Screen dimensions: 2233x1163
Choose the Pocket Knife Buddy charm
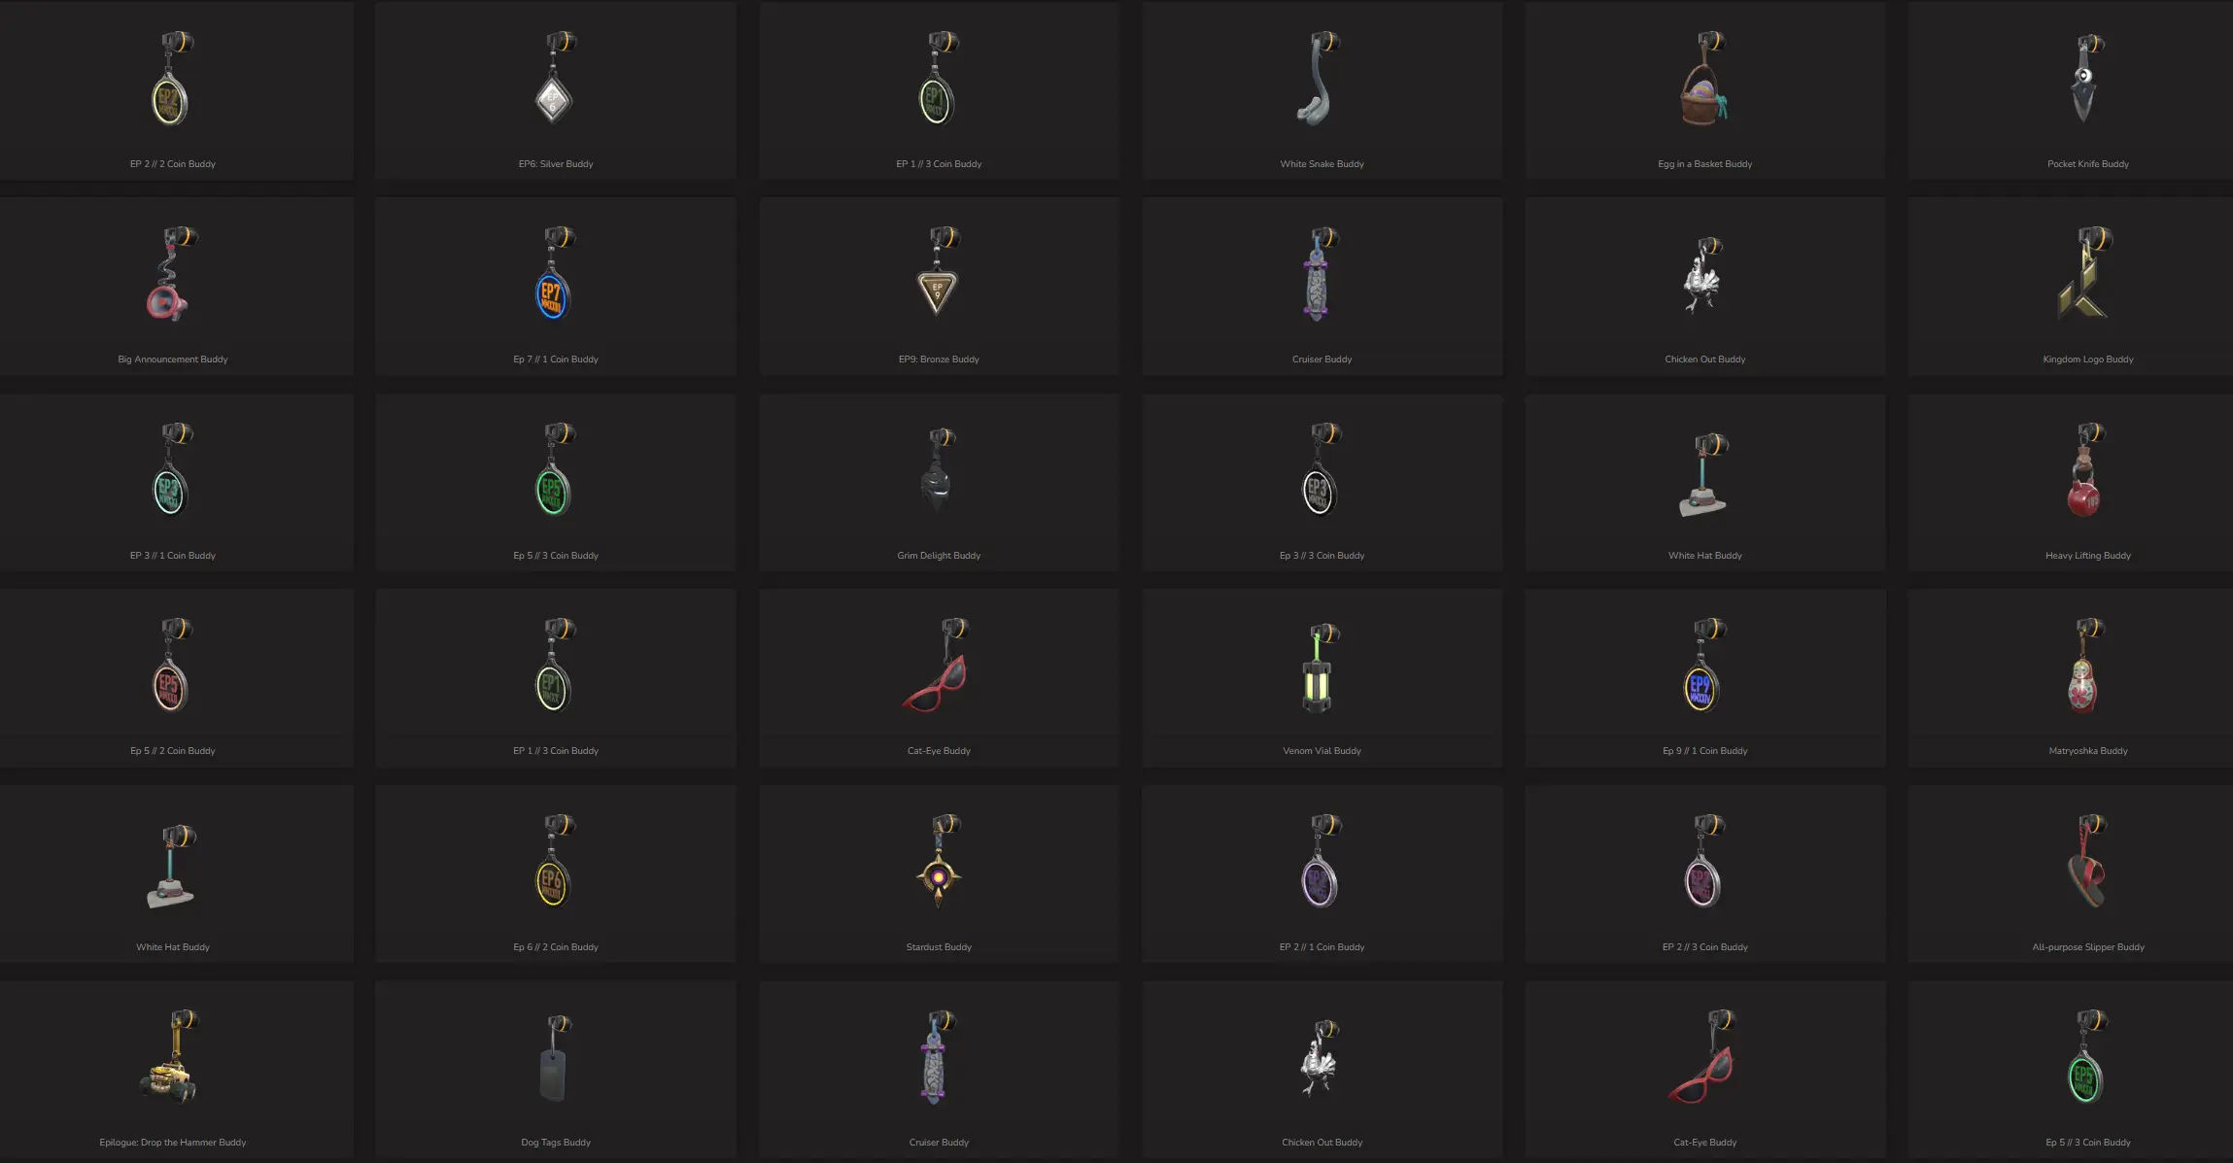[x=2086, y=80]
